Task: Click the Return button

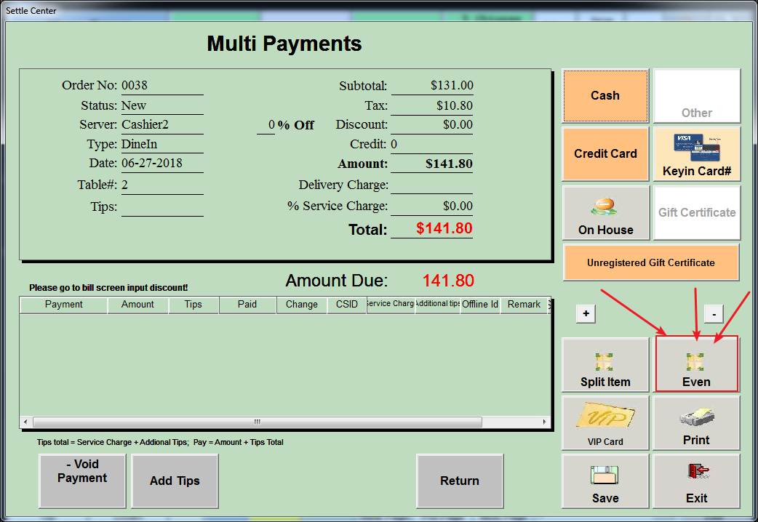Action: point(460,481)
